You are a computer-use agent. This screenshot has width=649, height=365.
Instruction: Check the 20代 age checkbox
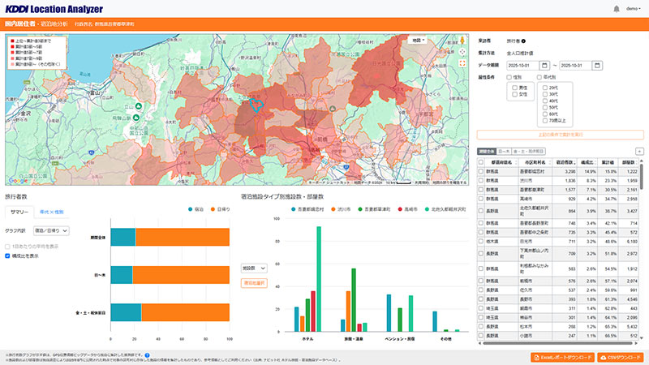546,87
